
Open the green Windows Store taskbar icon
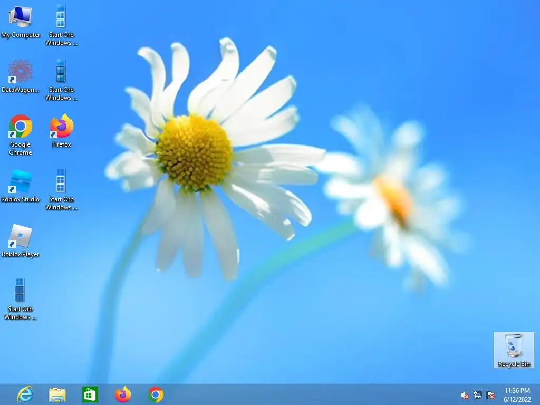(90, 394)
